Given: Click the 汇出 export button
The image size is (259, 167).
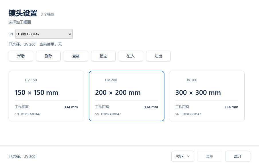Looking at the screenshot, I should point(158,56).
